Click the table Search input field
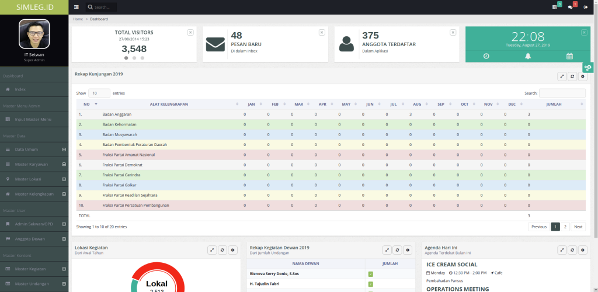Image resolution: width=598 pixels, height=292 pixels. pos(562,93)
